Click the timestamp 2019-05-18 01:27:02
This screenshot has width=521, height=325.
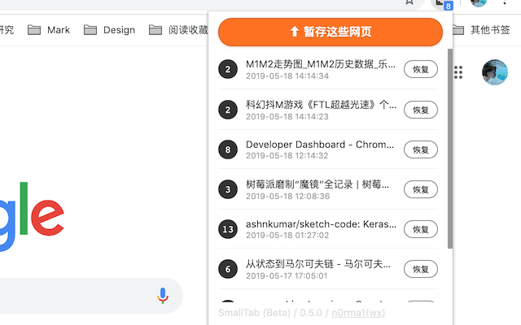[287, 236]
